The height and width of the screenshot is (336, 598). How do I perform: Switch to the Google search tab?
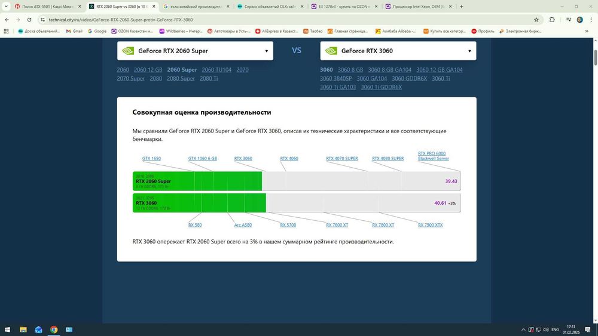point(196,7)
